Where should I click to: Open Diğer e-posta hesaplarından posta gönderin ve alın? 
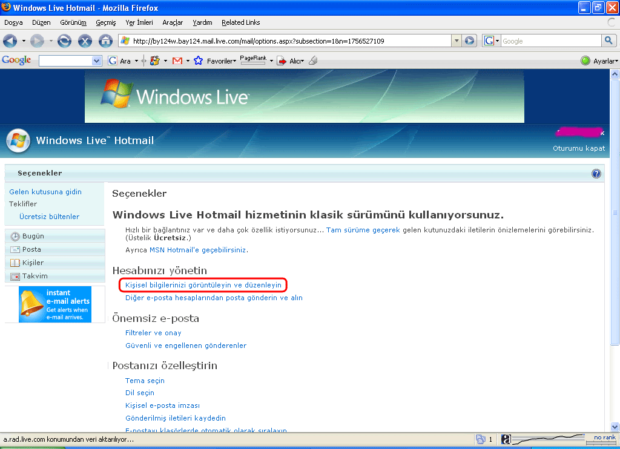pyautogui.click(x=214, y=298)
